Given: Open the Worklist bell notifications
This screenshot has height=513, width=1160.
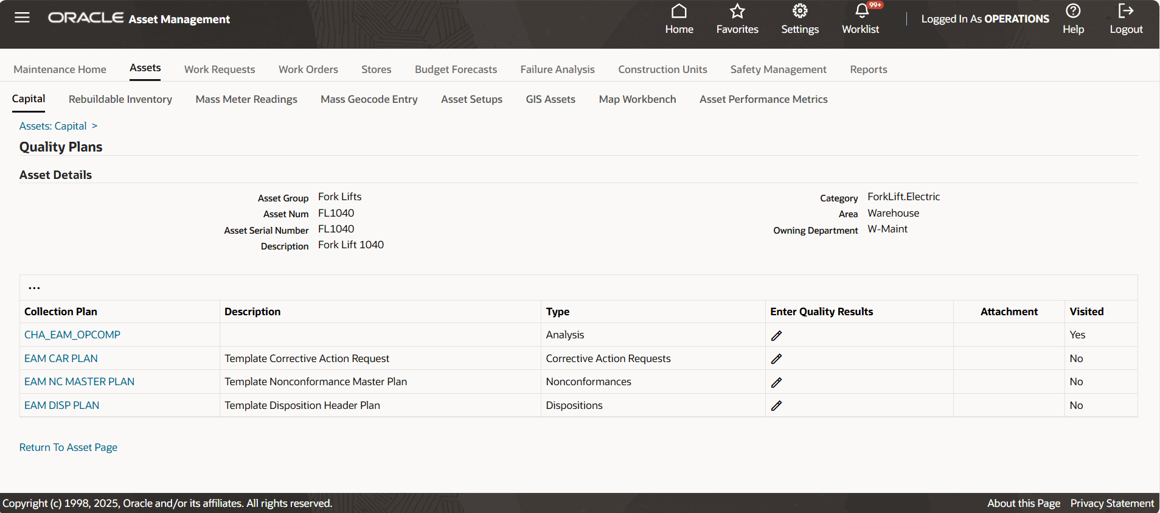Looking at the screenshot, I should 861,12.
